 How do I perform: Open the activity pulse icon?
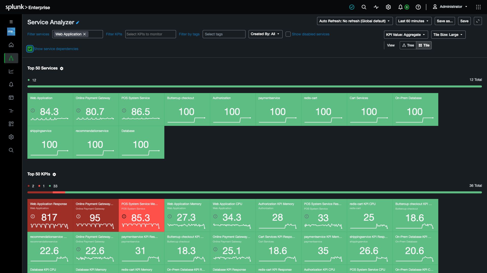[x=376, y=7]
